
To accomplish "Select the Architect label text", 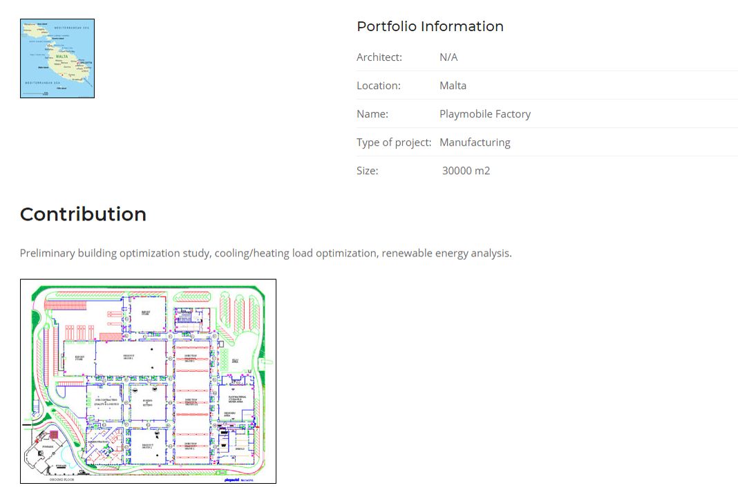I will (x=379, y=57).
